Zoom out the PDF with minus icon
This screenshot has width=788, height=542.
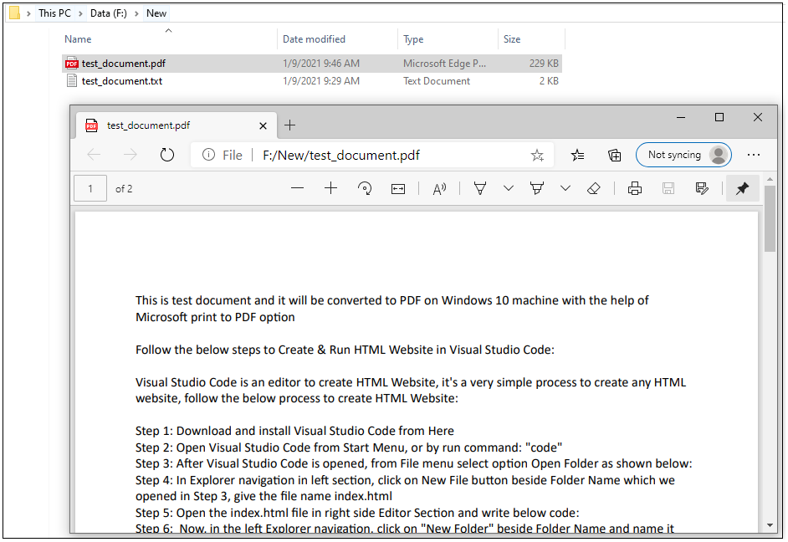pyautogui.click(x=298, y=188)
